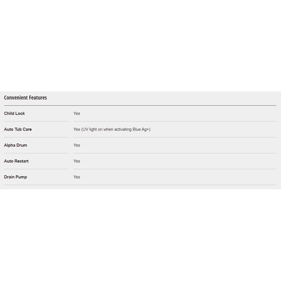Click the word "Features" in the heading

(x=38, y=98)
